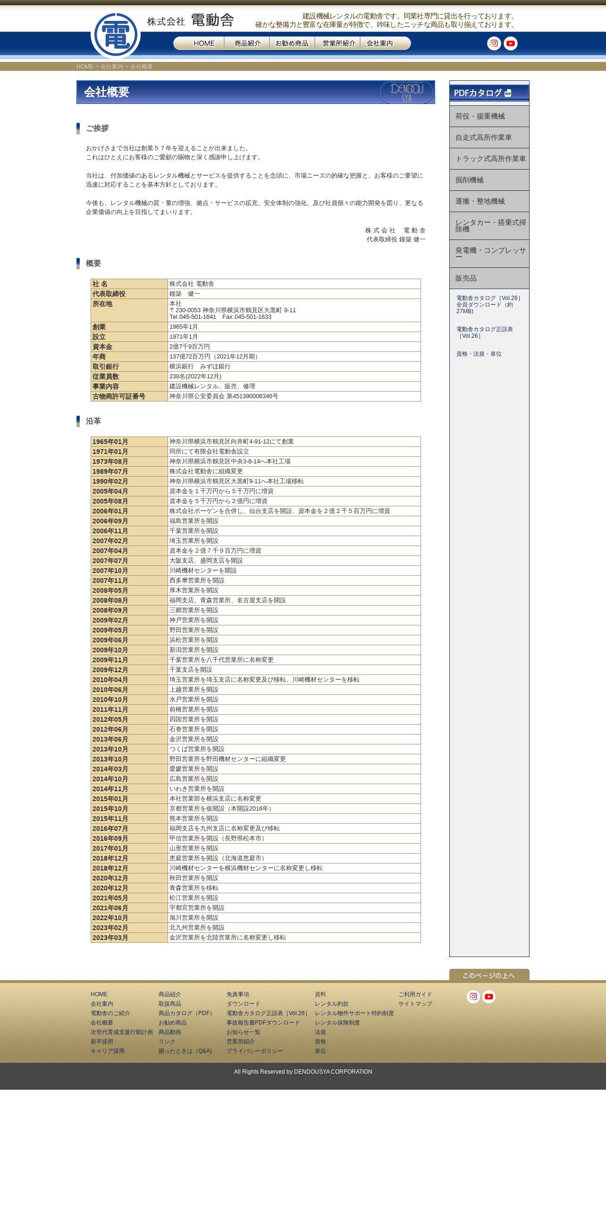
Task: Open the Instagram icon in footer
Action: click(x=473, y=996)
